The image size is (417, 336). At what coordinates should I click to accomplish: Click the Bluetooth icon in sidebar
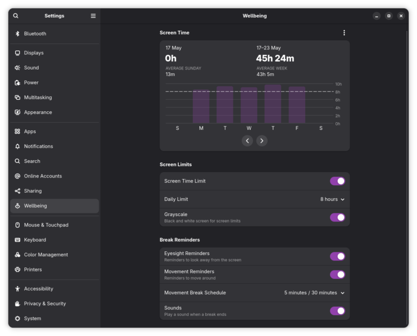pos(17,34)
